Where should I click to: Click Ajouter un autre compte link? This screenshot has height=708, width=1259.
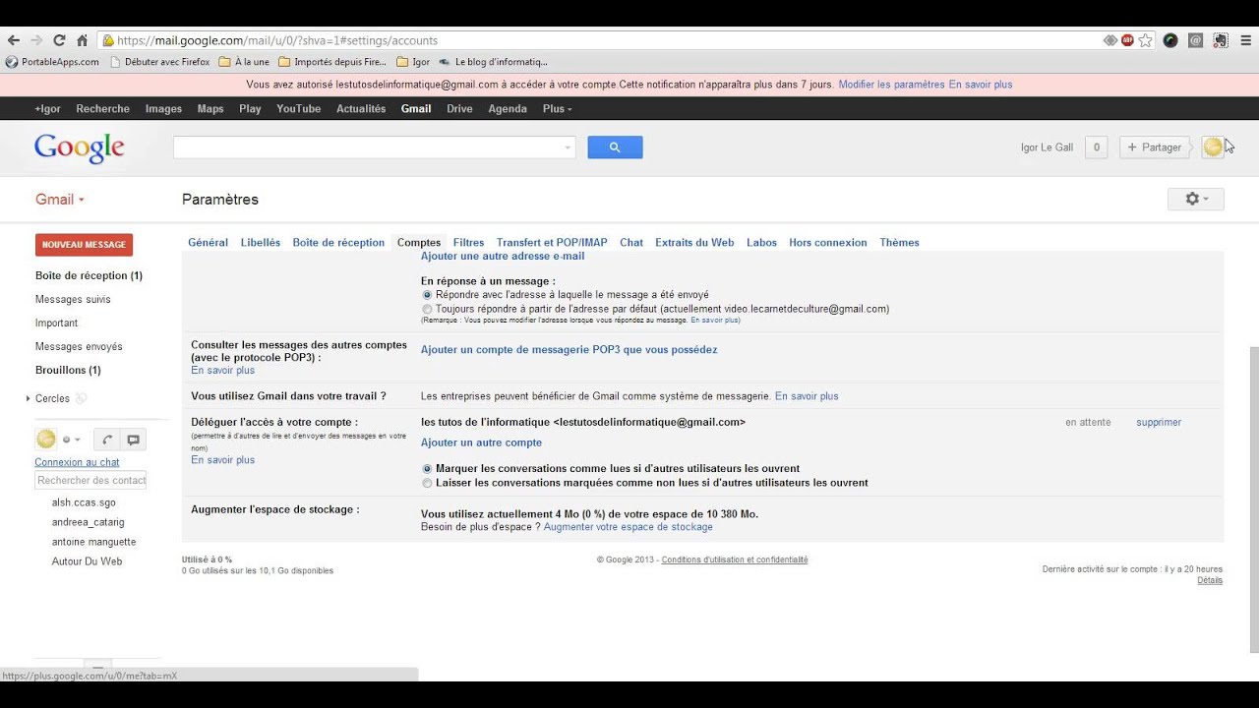pyautogui.click(x=481, y=442)
